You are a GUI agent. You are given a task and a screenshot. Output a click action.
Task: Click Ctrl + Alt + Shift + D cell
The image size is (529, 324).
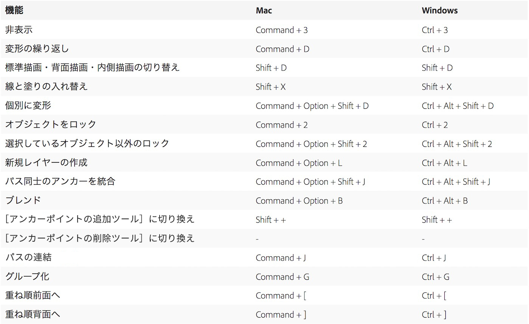(458, 106)
